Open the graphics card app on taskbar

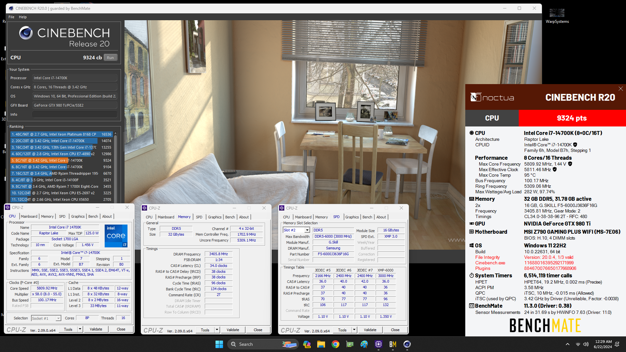coord(350,344)
